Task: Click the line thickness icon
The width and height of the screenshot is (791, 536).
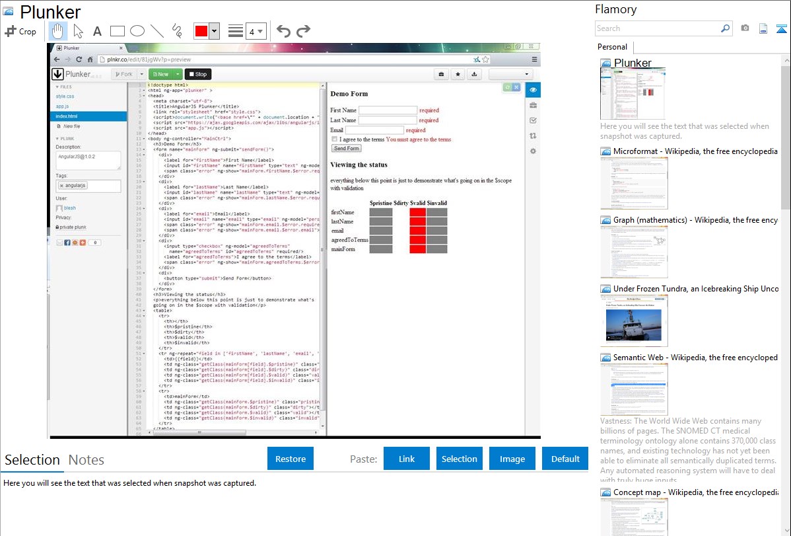Action: (x=236, y=31)
